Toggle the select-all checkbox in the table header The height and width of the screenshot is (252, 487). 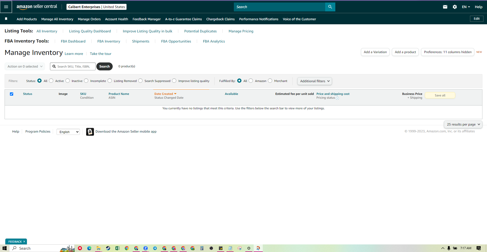11,94
